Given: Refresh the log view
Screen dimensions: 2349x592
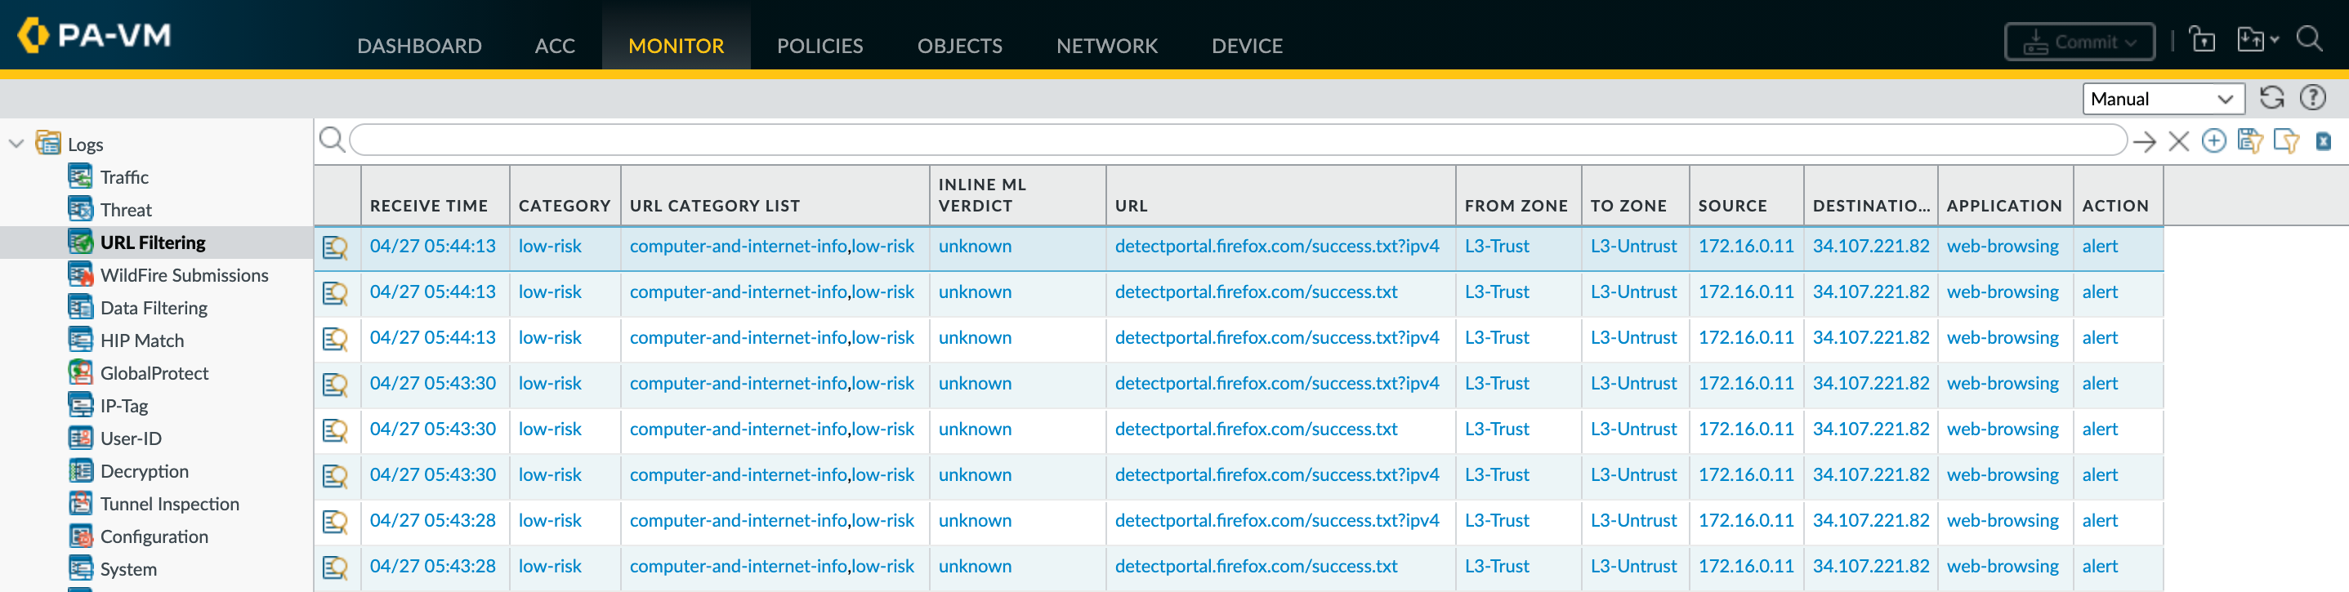Looking at the screenshot, I should (x=2271, y=98).
